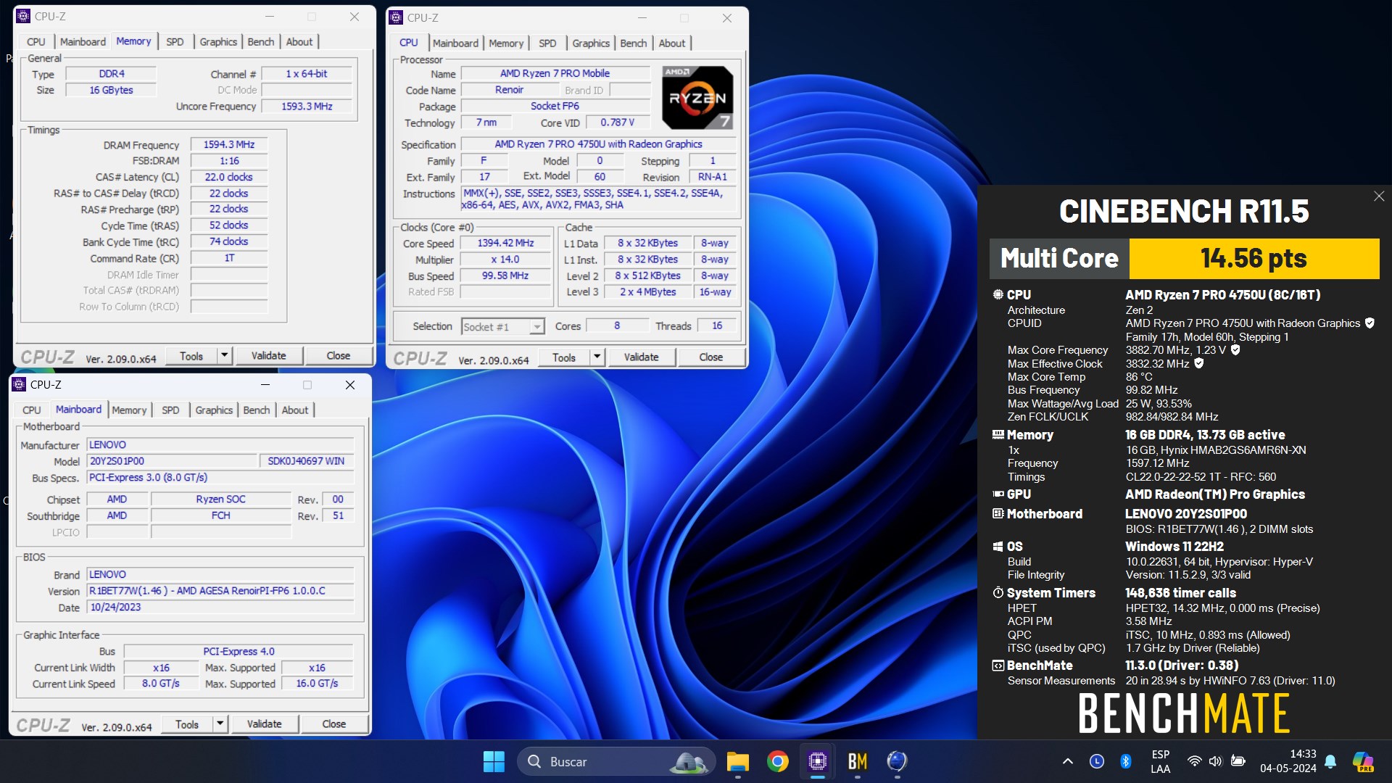1392x783 pixels.
Task: Click Windows OS icon in BenchMate
Action: [998, 546]
